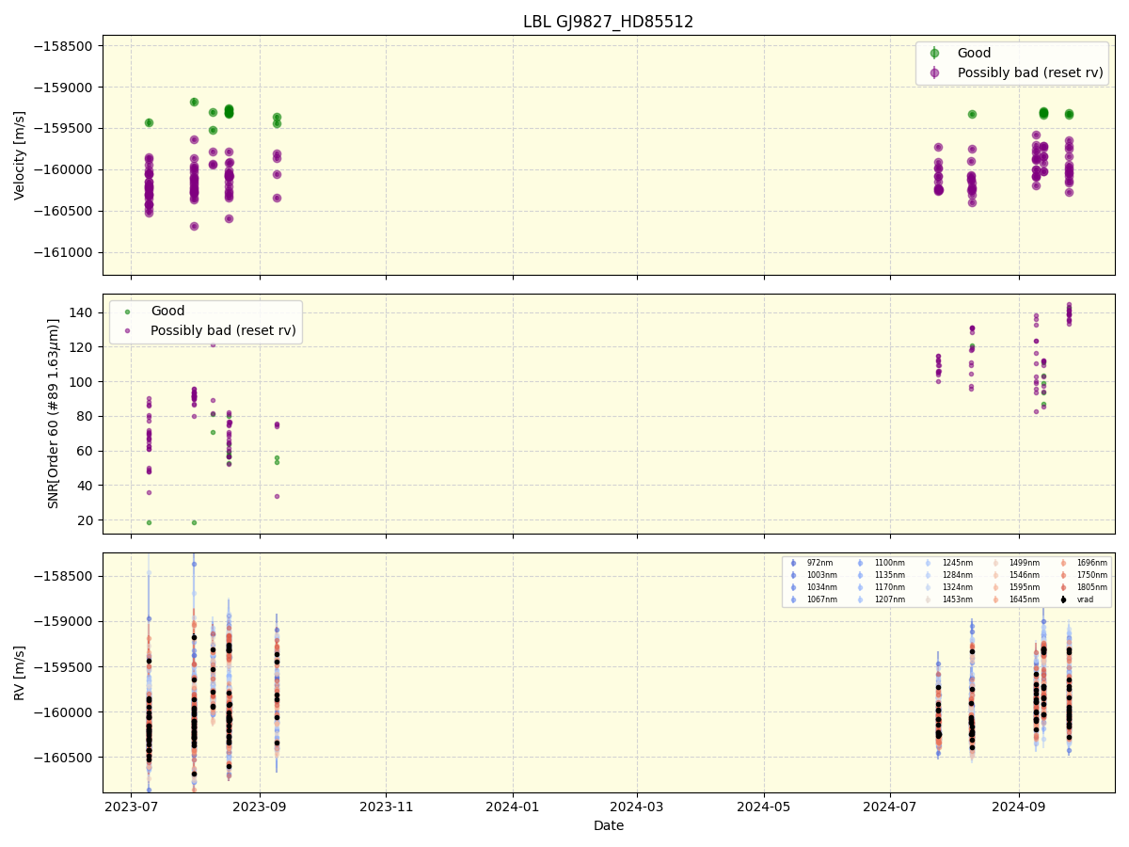Click the -161000 tick on velocity axis
The width and height of the screenshot is (1129, 847).
pyautogui.click(x=65, y=252)
